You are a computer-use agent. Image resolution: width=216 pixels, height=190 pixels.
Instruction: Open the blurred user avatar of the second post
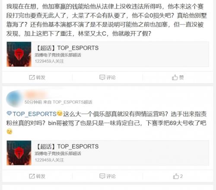pos(14,98)
